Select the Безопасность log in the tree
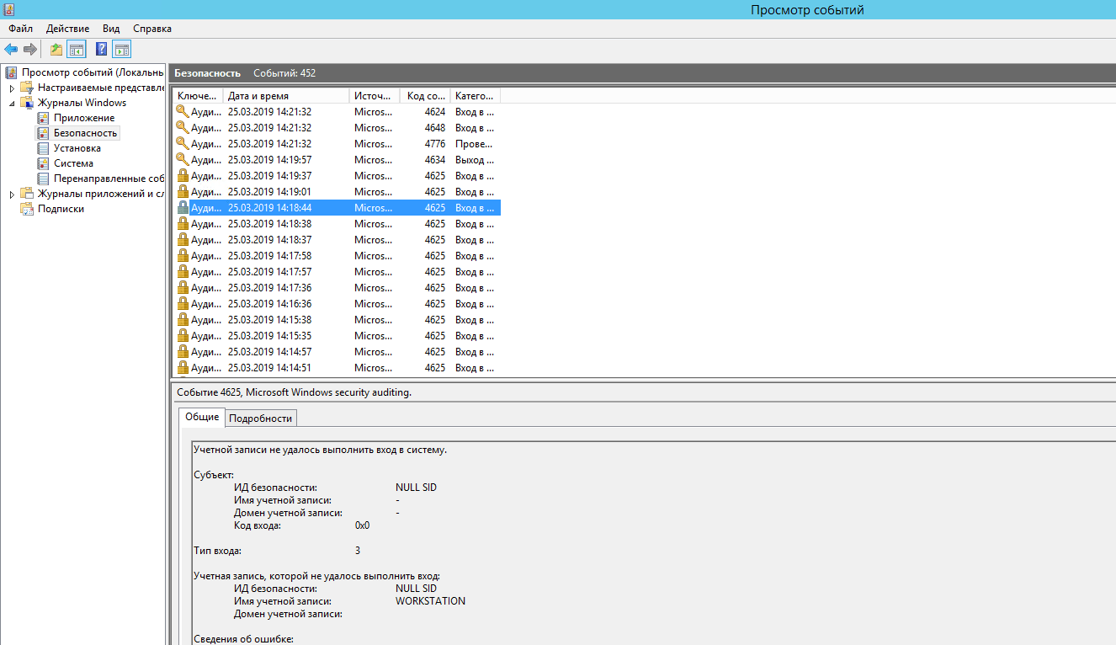The height and width of the screenshot is (645, 1116). tap(77, 133)
